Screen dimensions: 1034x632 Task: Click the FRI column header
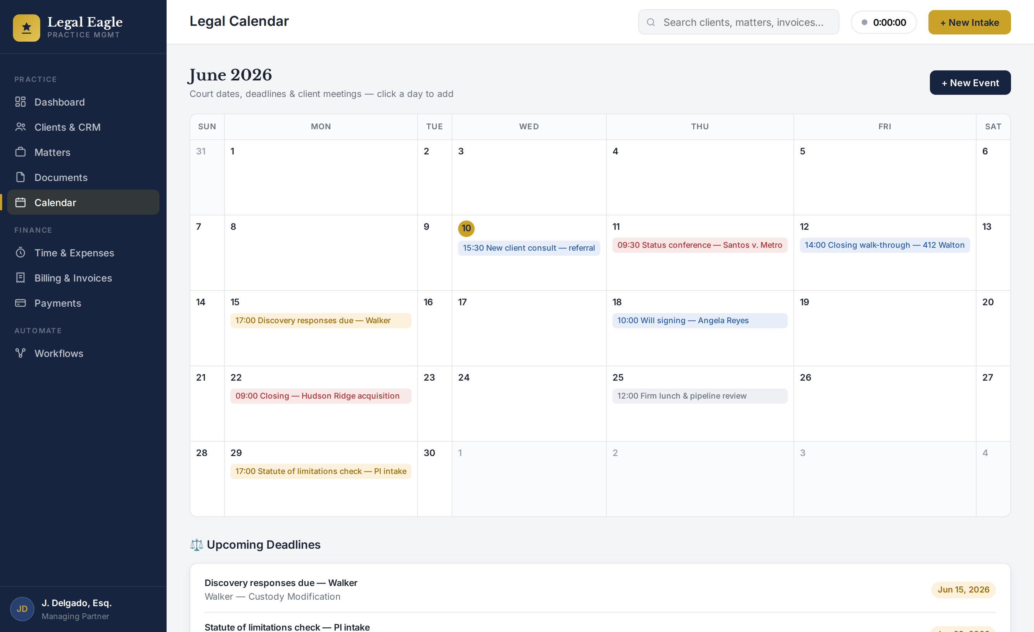885,126
